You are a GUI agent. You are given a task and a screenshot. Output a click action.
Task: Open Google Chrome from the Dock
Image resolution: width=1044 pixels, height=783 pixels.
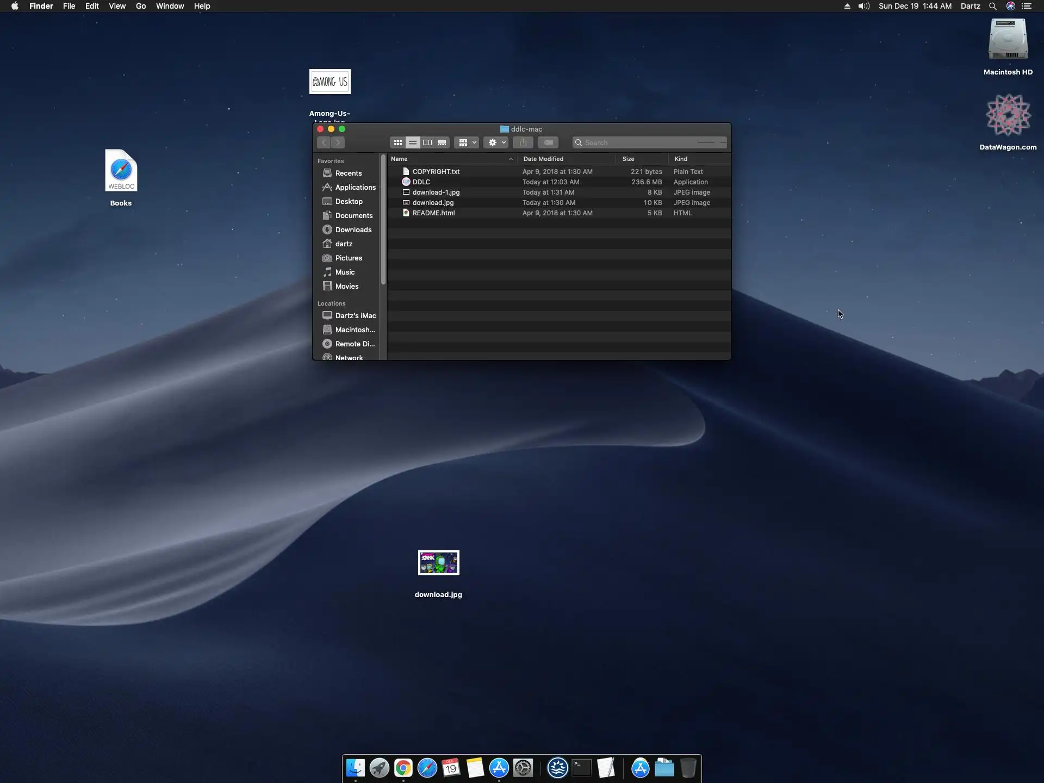(403, 768)
